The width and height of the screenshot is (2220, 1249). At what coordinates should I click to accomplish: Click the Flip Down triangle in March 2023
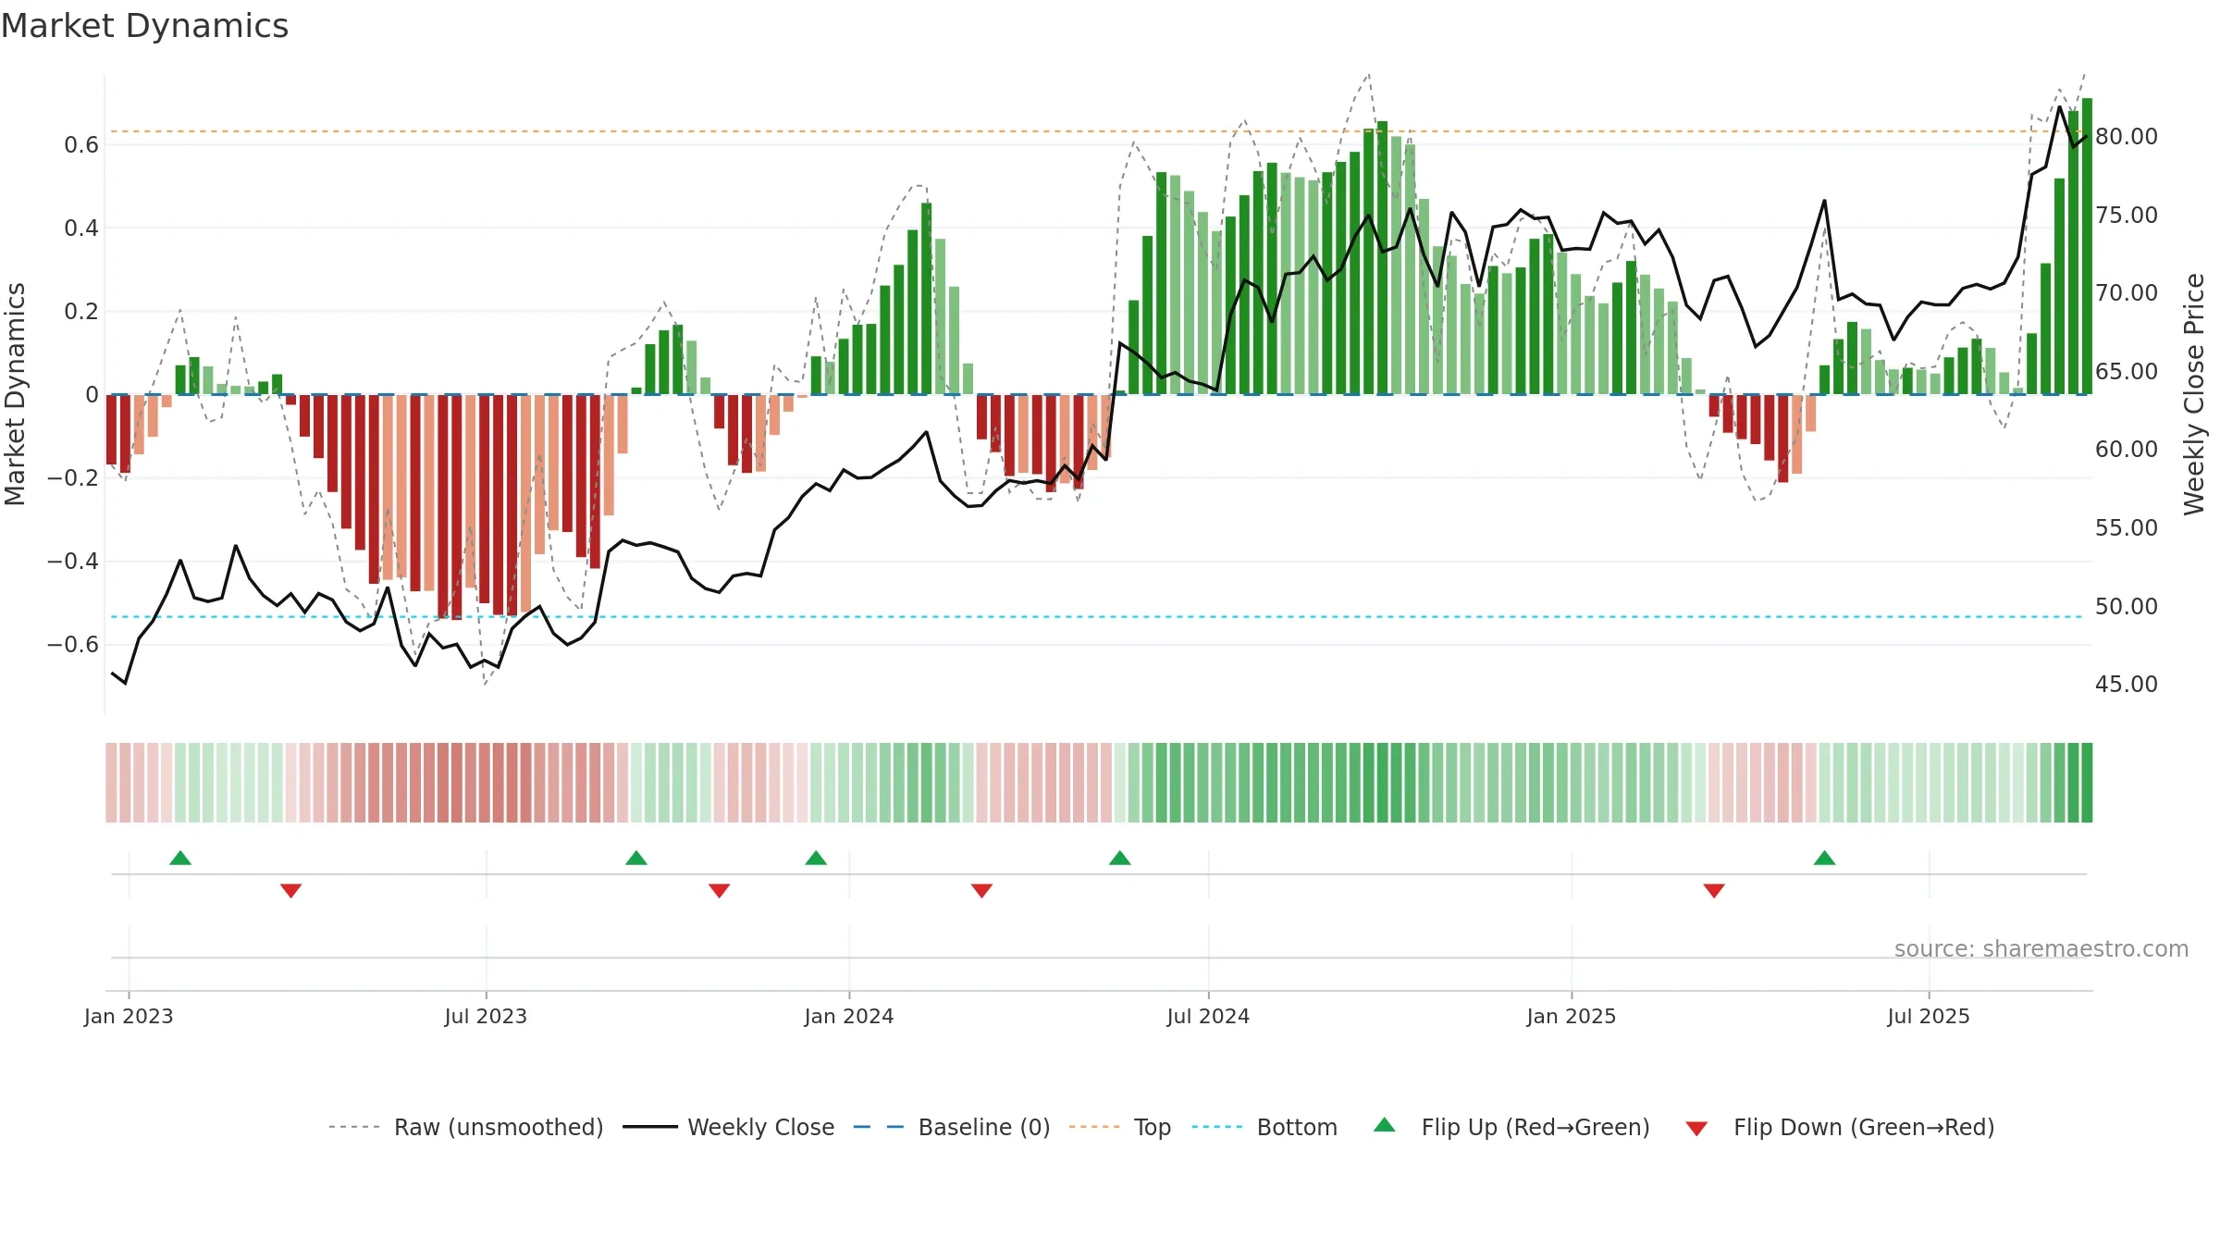point(291,891)
